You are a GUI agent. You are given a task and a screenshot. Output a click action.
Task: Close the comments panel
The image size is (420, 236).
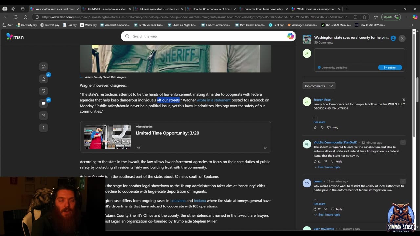click(x=402, y=38)
